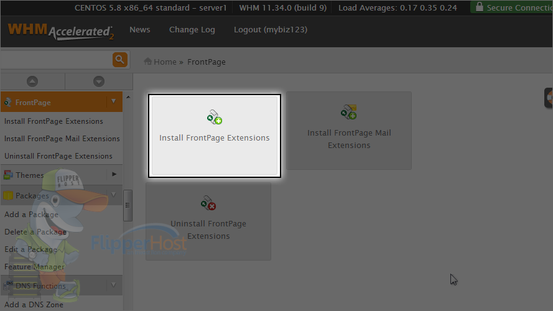553x311 pixels.
Task: Click Edit a Package link
Action: pos(30,249)
